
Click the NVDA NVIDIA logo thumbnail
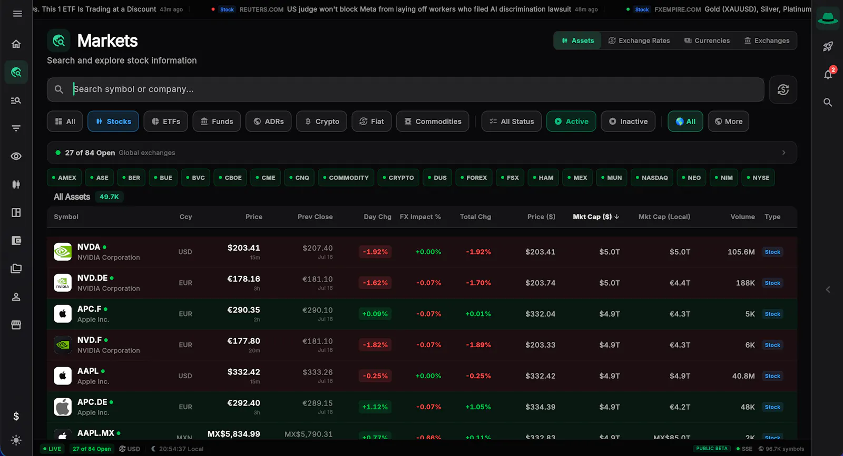click(x=63, y=252)
